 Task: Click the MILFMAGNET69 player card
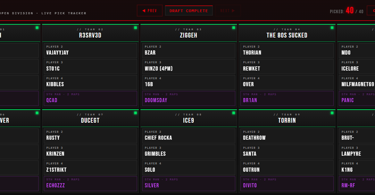point(357,82)
